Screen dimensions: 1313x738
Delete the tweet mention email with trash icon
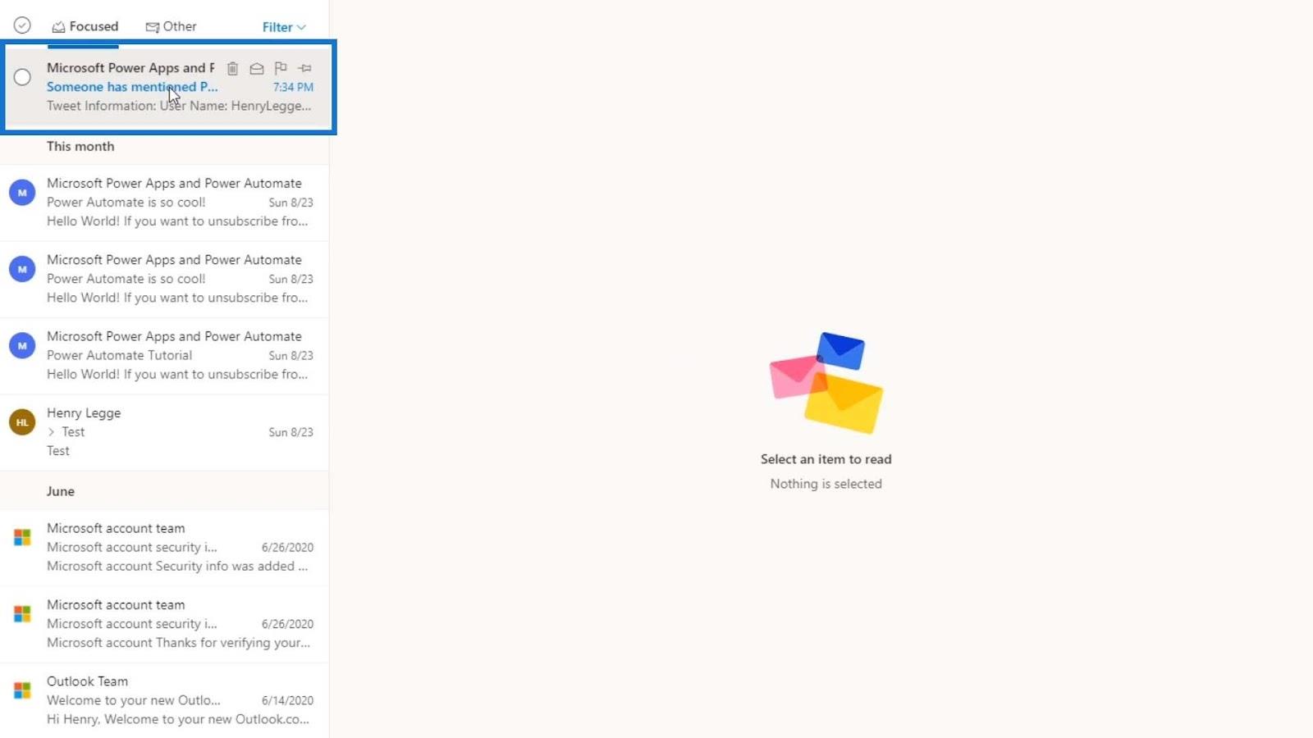232,68
